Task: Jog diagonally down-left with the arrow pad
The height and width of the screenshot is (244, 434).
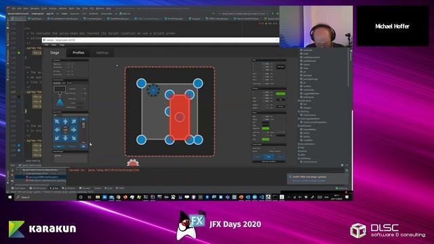Action: (57, 138)
